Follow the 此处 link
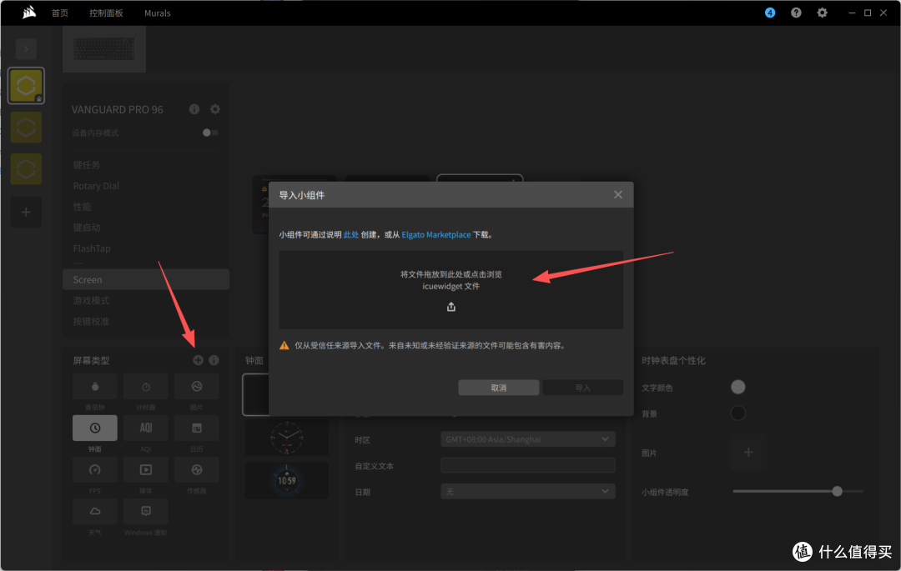The width and height of the screenshot is (901, 571). pyautogui.click(x=351, y=235)
